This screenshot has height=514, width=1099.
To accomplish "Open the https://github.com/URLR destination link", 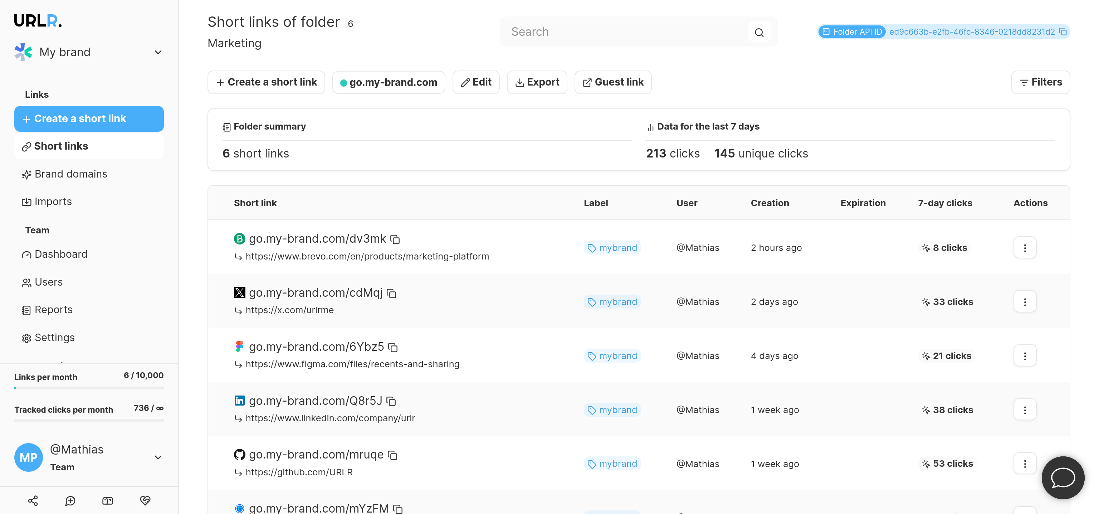I will pos(299,472).
